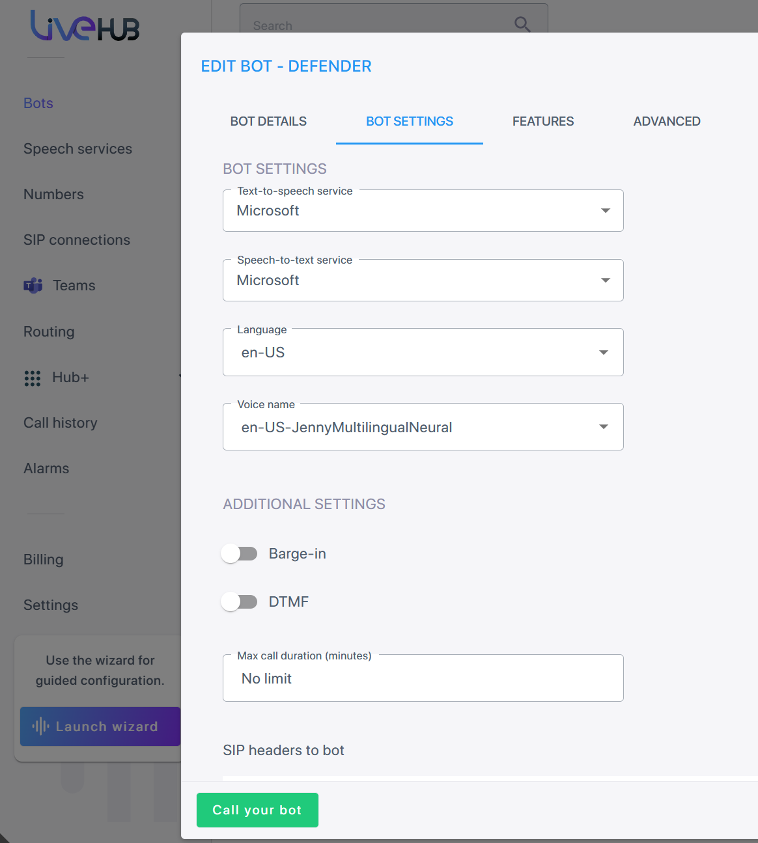Click the Edit Bot - Defender title
758x843 pixels.
click(286, 66)
